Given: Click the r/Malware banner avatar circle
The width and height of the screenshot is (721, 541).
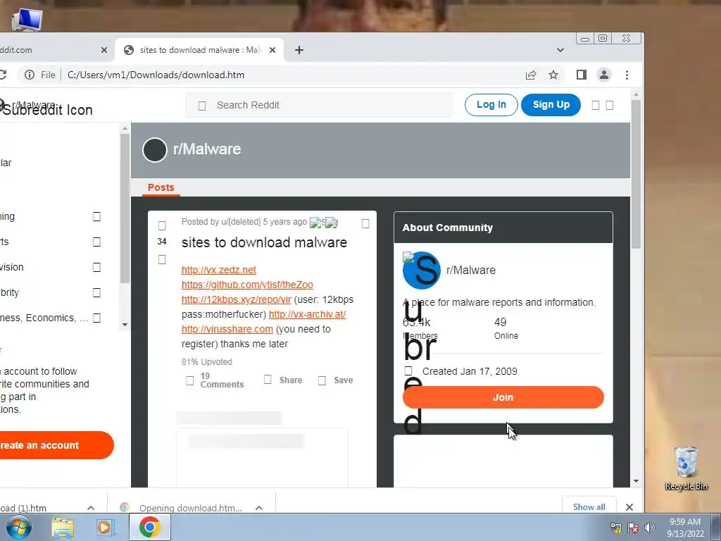Looking at the screenshot, I should [x=154, y=150].
